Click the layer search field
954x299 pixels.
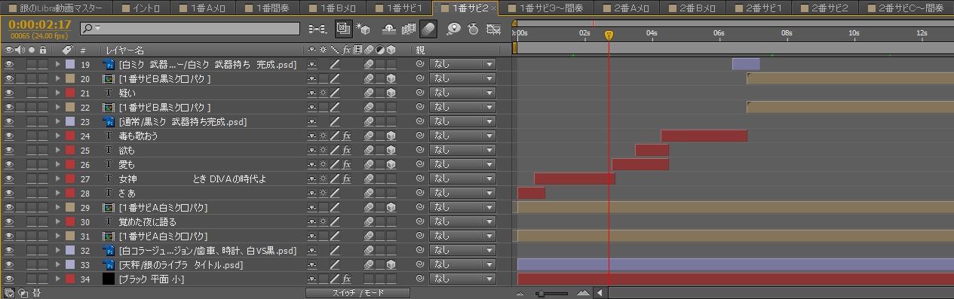click(189, 29)
